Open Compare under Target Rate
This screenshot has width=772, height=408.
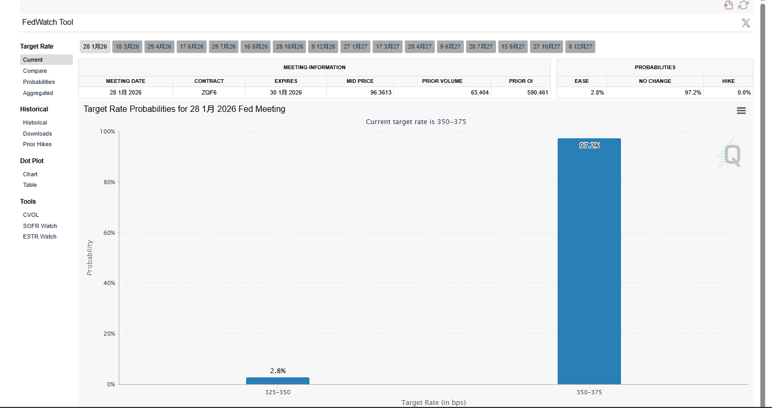point(35,71)
